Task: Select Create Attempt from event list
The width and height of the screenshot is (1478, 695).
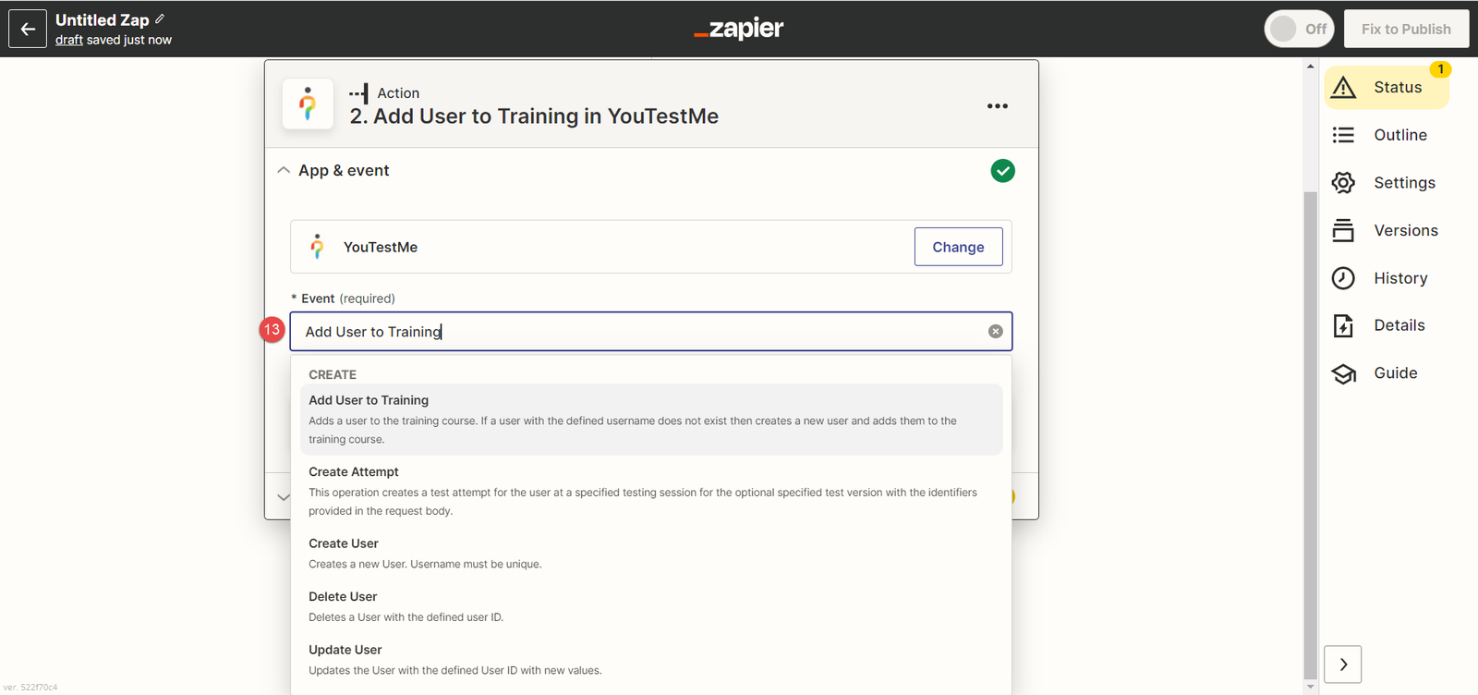Action: (354, 472)
